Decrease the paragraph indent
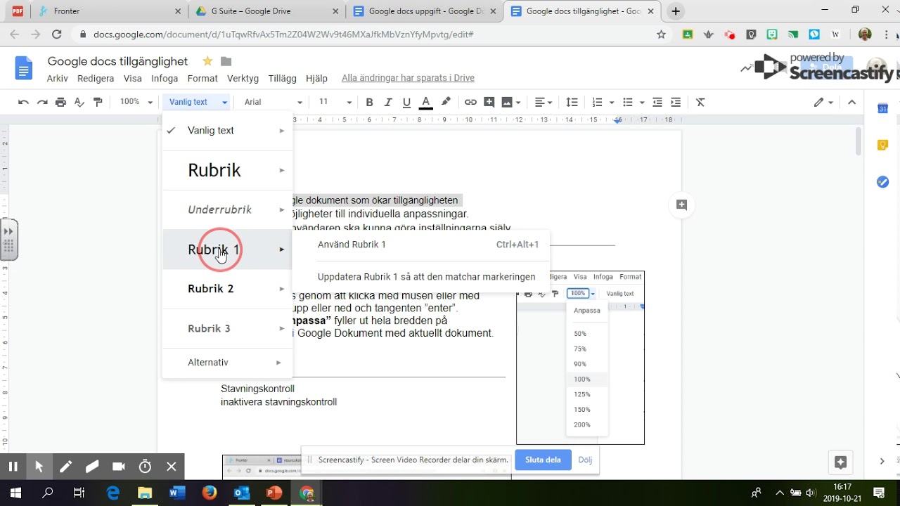Image resolution: width=900 pixels, height=506 pixels. pos(657,102)
